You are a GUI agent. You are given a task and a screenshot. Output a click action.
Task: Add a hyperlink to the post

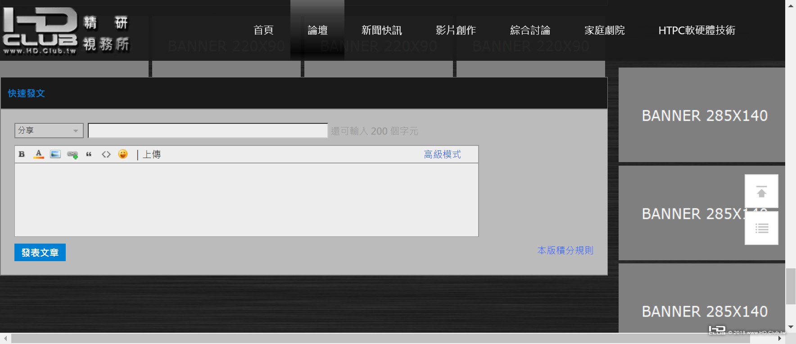coord(72,154)
